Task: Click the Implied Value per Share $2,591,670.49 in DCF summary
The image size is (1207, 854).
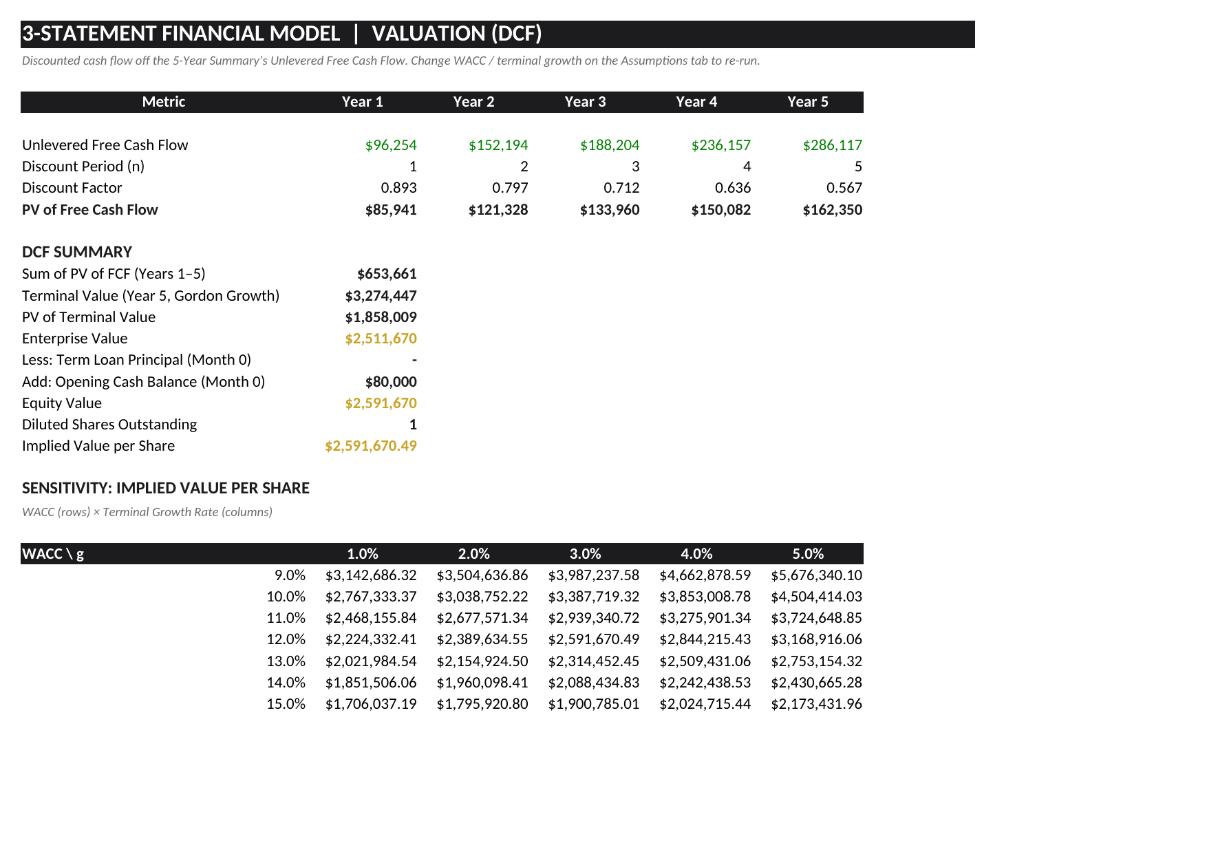Action: (371, 446)
